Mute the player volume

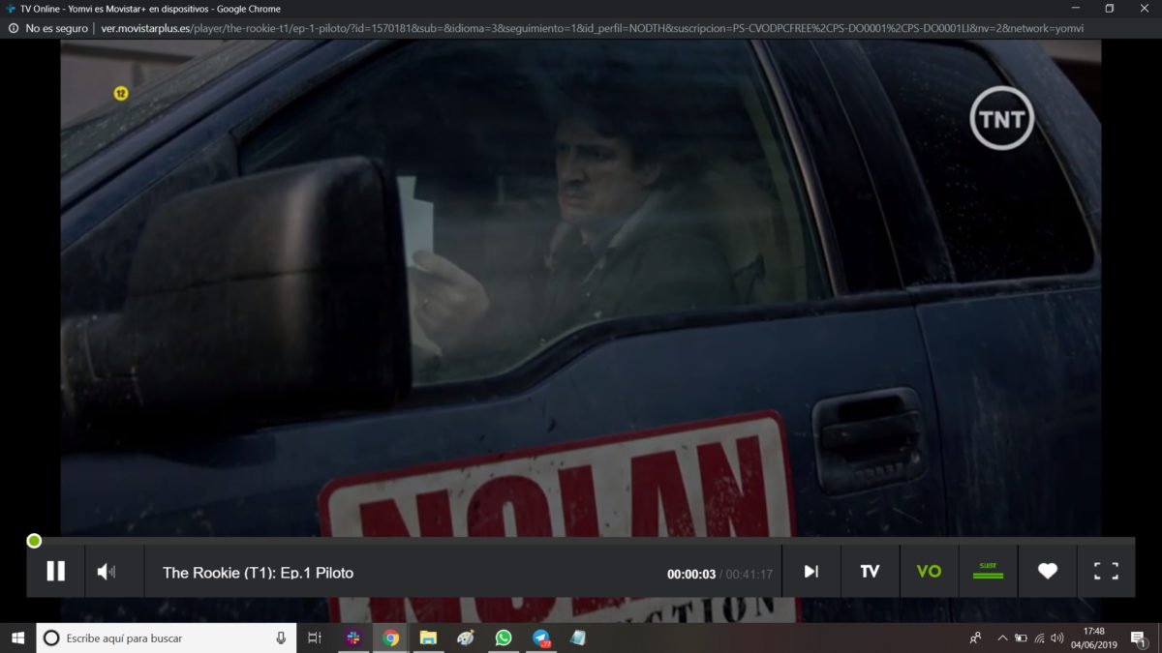coord(106,572)
